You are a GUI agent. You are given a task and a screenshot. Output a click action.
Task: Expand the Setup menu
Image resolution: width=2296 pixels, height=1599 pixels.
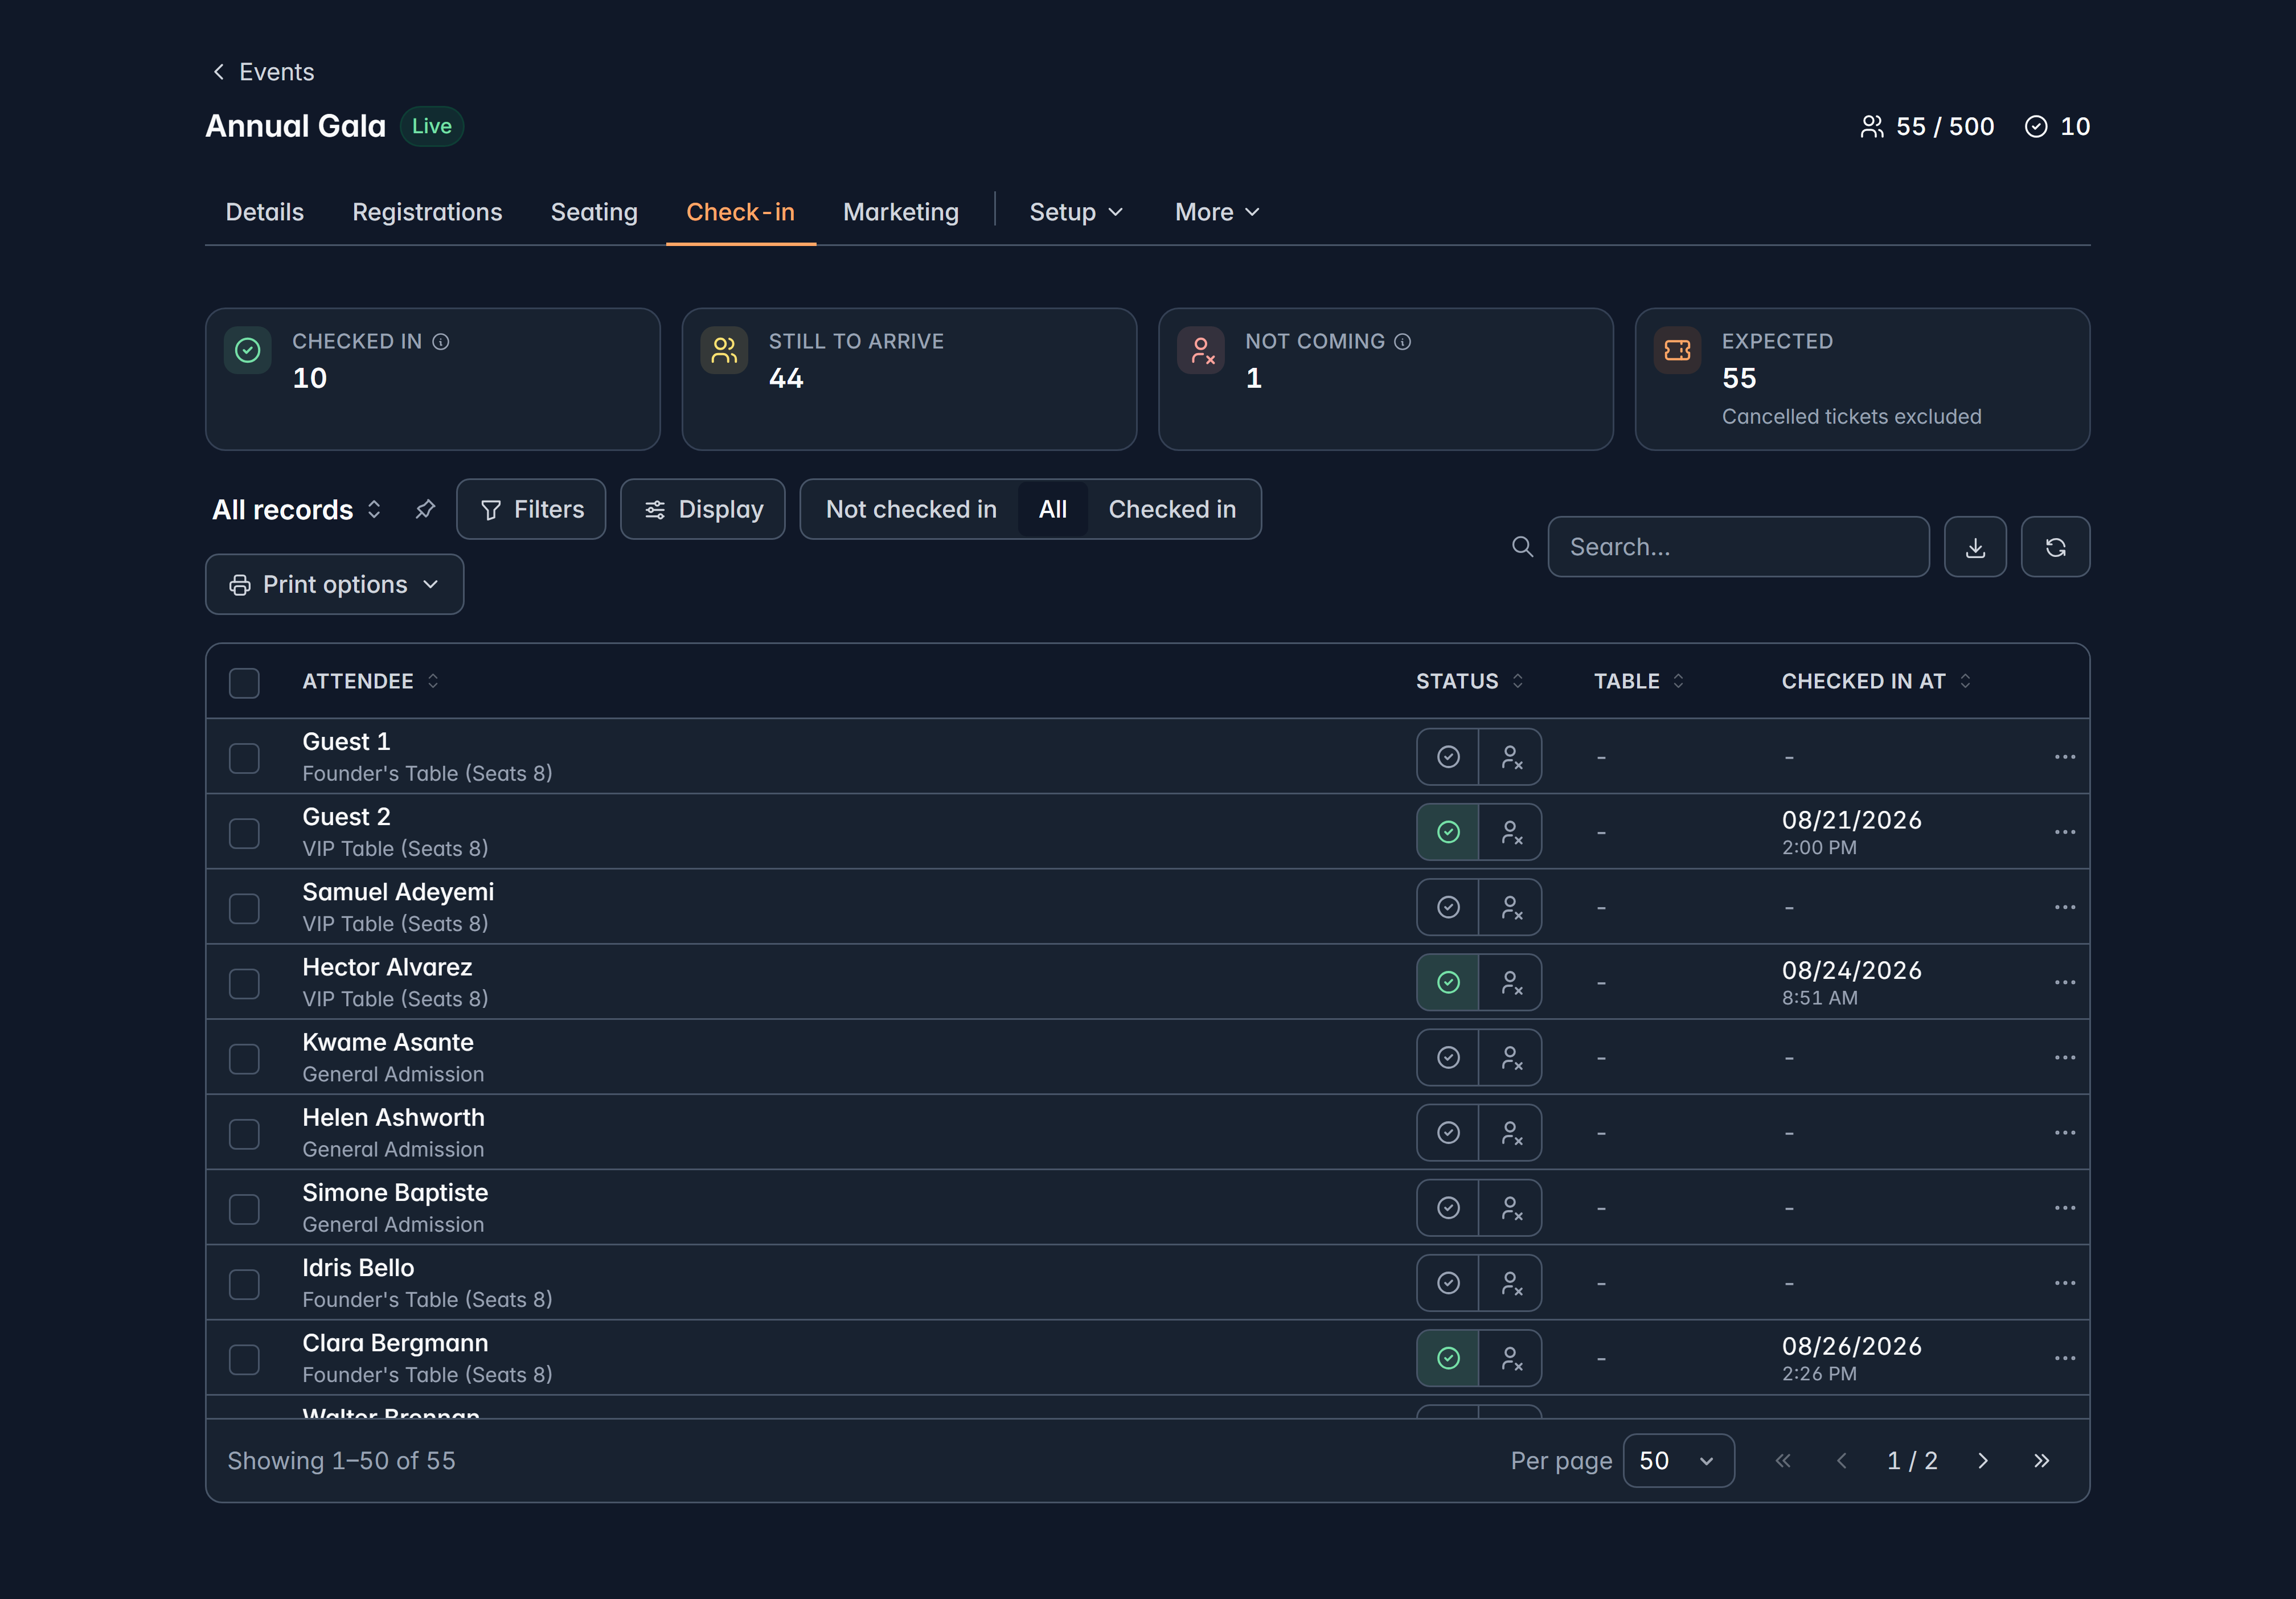[1077, 212]
